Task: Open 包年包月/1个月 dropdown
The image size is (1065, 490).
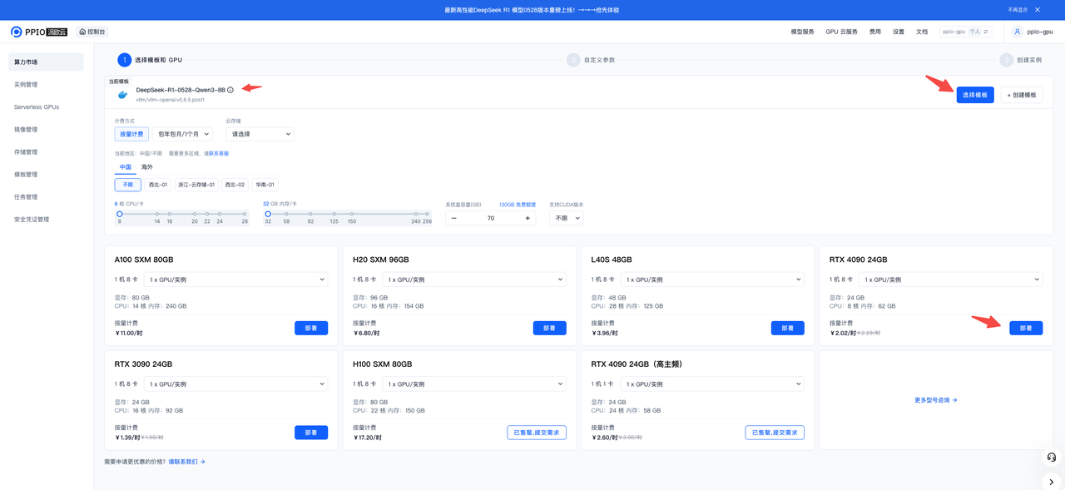Action: 182,134
